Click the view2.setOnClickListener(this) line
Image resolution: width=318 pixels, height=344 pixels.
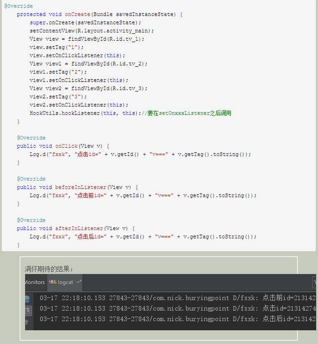(x=79, y=105)
